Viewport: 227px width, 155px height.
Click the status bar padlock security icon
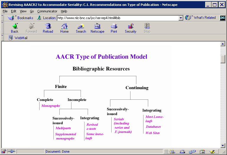(4, 151)
